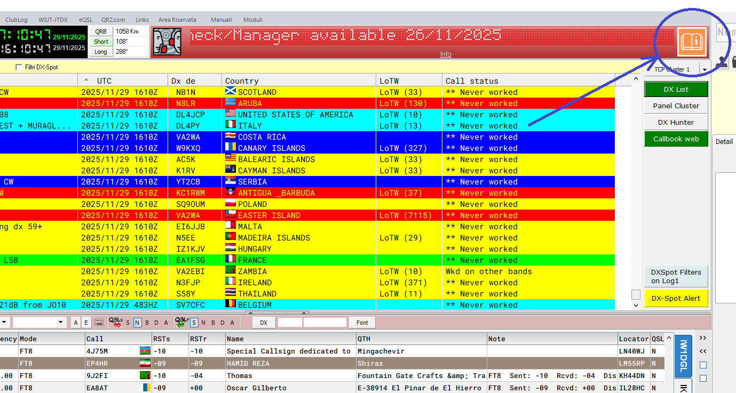The image size is (736, 393).
Task: Click the DX button in log toolbar
Action: pos(264,323)
